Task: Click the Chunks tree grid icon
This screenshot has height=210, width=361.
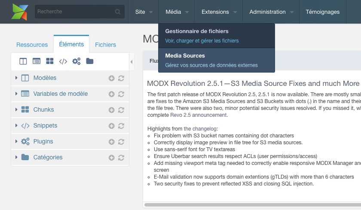Action: (x=25, y=110)
